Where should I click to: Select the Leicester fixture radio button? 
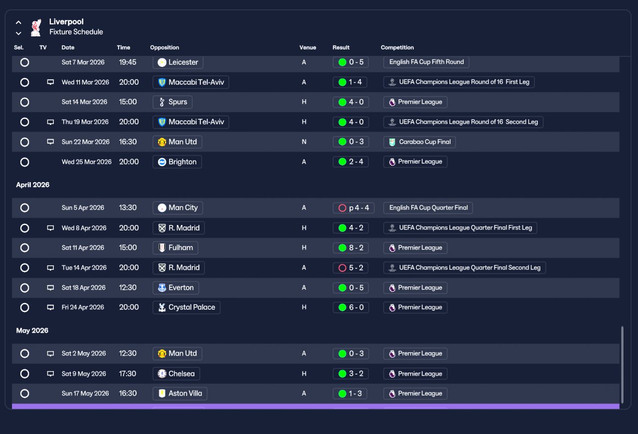coord(24,62)
